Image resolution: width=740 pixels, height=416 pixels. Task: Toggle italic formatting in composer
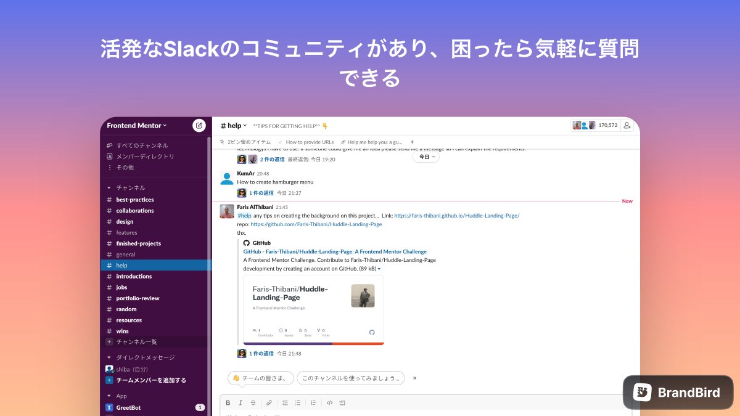pyautogui.click(x=240, y=402)
